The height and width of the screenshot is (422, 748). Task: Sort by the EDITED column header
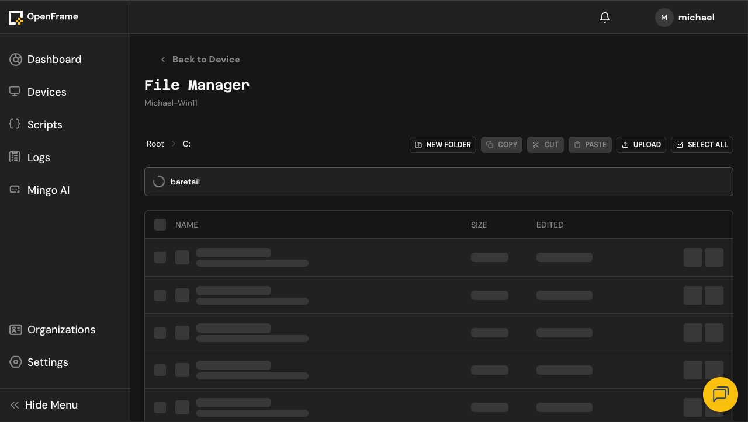click(x=550, y=225)
